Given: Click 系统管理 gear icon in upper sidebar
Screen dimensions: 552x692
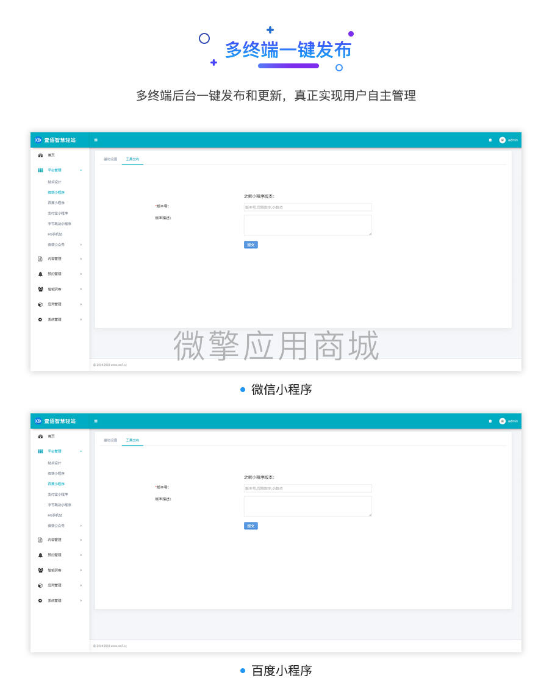Looking at the screenshot, I should tap(40, 319).
